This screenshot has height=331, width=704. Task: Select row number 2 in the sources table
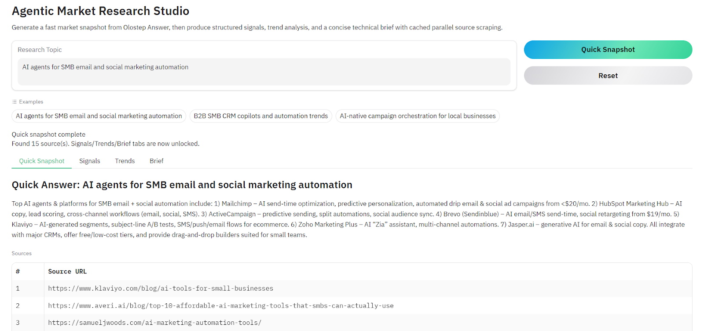[18, 306]
